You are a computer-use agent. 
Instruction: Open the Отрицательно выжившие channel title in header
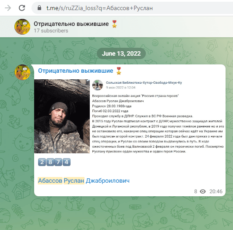coord(71,24)
